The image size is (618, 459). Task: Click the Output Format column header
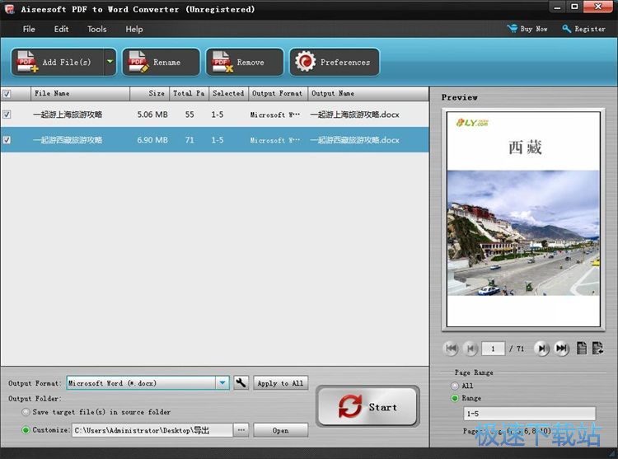point(278,93)
